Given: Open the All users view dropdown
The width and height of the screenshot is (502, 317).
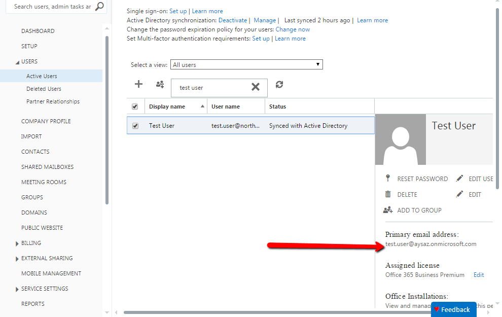Looking at the screenshot, I should [x=318, y=64].
